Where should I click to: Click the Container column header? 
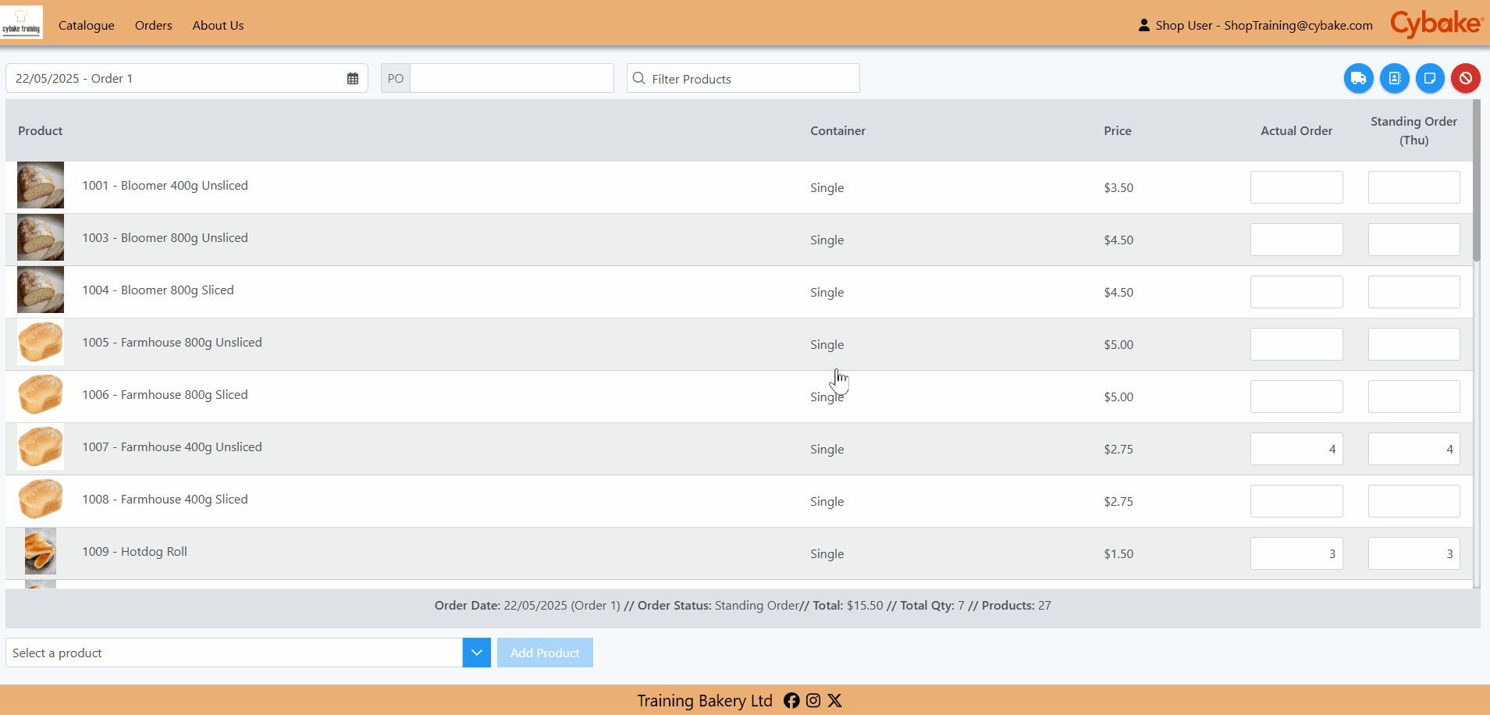click(x=837, y=131)
